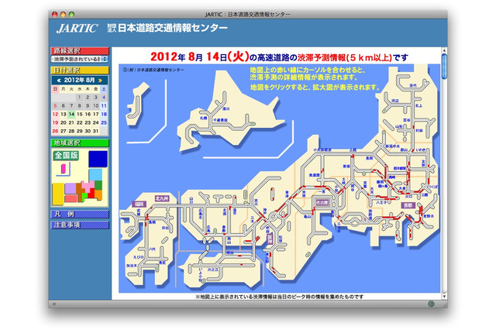
Task: Select August 31 in the calendar
Action: coord(96,131)
